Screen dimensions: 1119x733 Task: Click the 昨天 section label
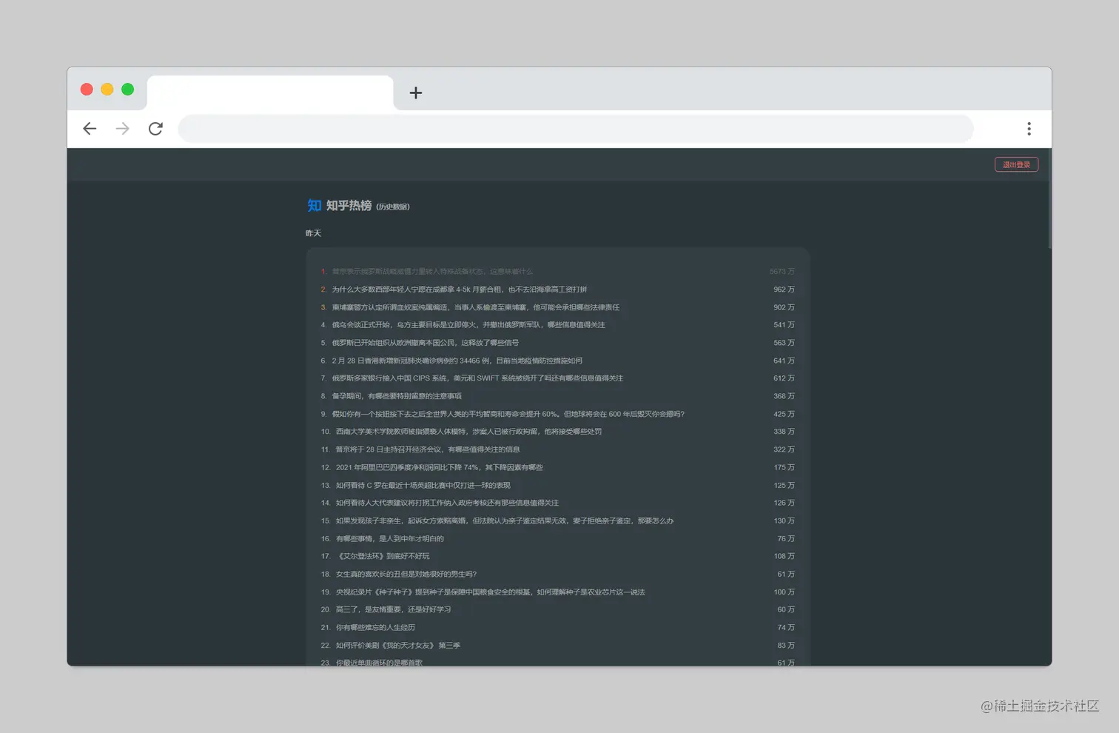pos(314,232)
